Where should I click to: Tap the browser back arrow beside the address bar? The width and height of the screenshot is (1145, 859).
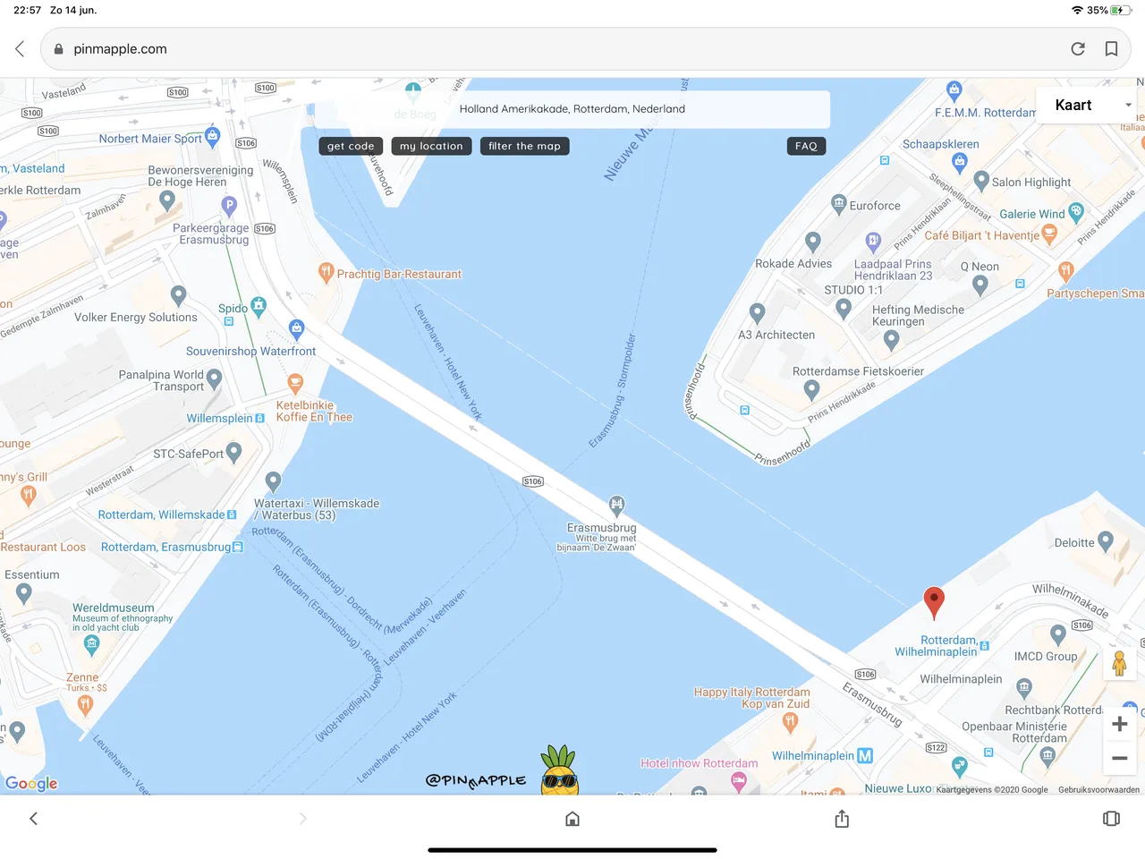click(20, 49)
